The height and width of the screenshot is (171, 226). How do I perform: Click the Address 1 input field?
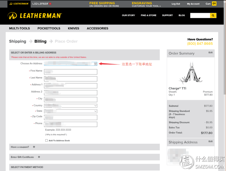click(71, 85)
